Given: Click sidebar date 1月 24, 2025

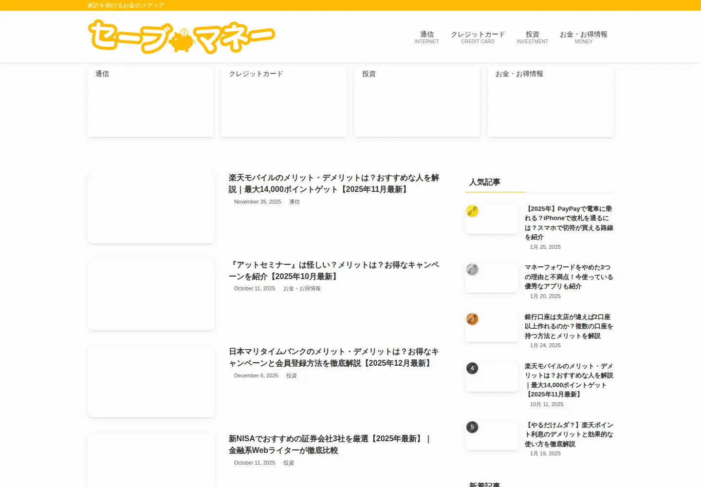Looking at the screenshot, I should pyautogui.click(x=545, y=346).
